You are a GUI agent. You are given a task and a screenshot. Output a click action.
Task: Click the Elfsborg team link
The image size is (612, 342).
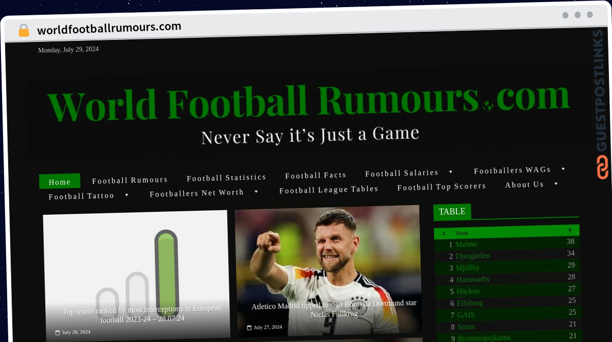click(470, 303)
